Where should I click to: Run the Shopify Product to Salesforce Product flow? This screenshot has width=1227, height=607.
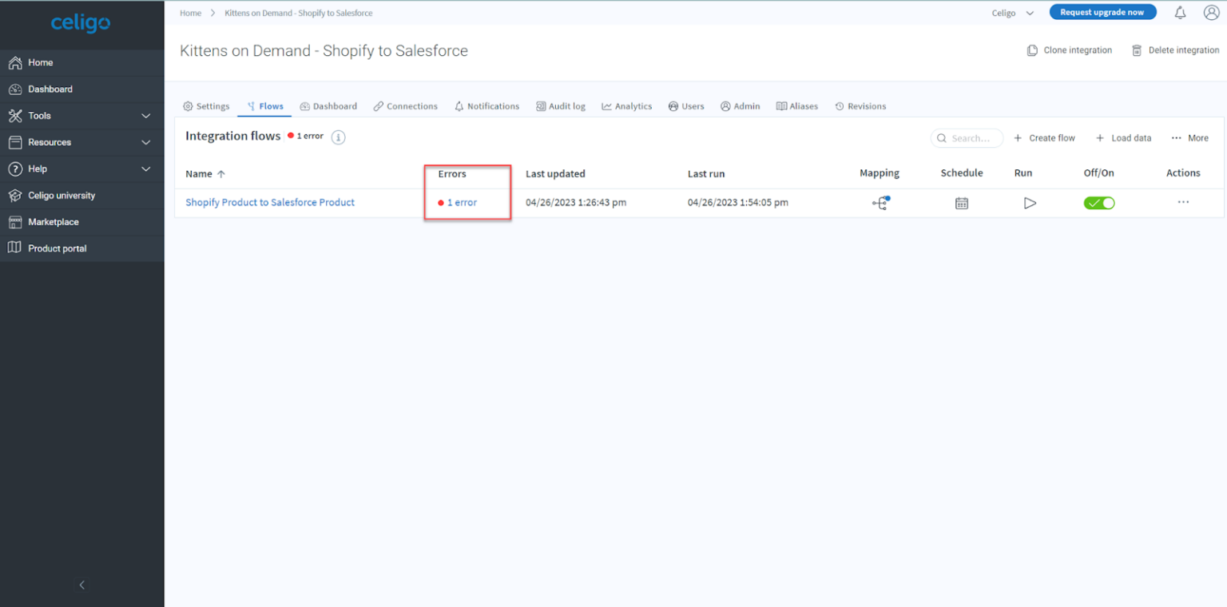coord(1030,203)
